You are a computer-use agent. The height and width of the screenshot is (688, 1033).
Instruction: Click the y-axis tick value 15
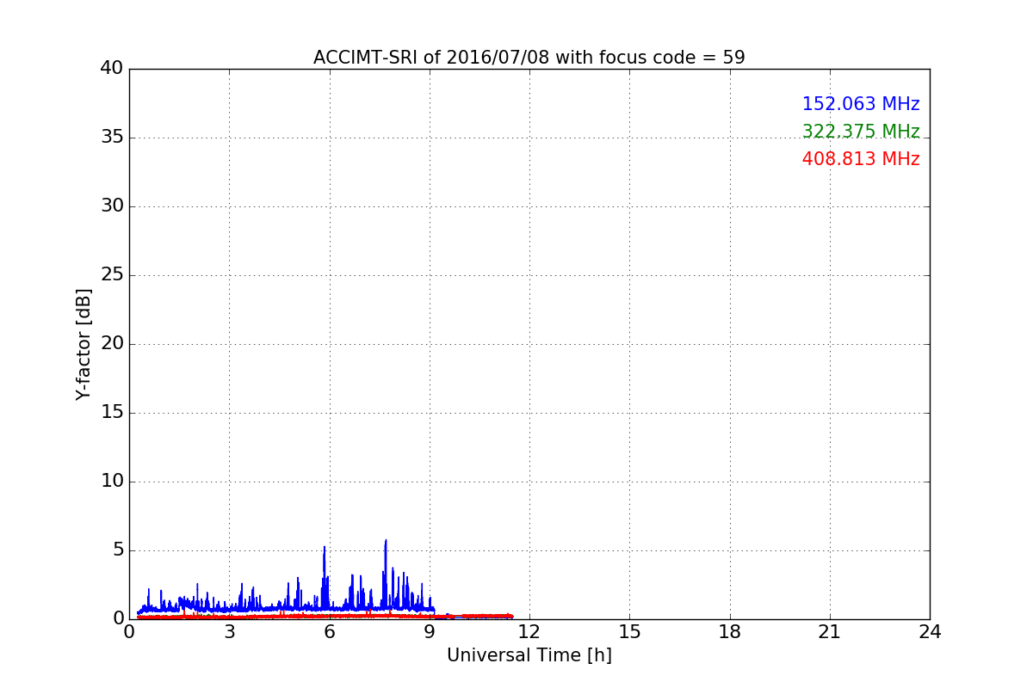coord(112,413)
